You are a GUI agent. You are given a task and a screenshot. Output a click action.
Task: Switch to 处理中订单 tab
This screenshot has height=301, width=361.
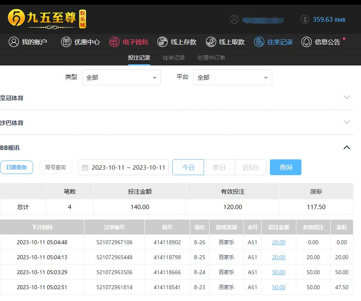pyautogui.click(x=211, y=58)
